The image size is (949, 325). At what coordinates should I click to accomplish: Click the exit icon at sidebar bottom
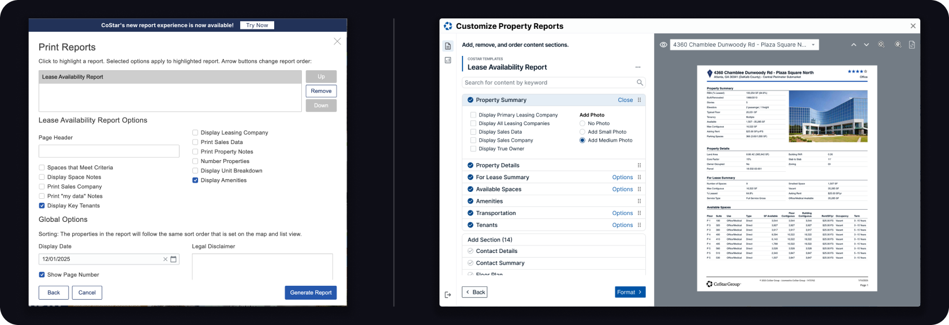coord(448,294)
